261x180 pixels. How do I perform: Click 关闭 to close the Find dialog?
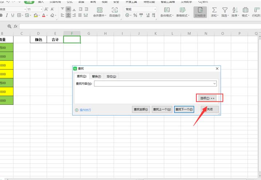[210, 109]
